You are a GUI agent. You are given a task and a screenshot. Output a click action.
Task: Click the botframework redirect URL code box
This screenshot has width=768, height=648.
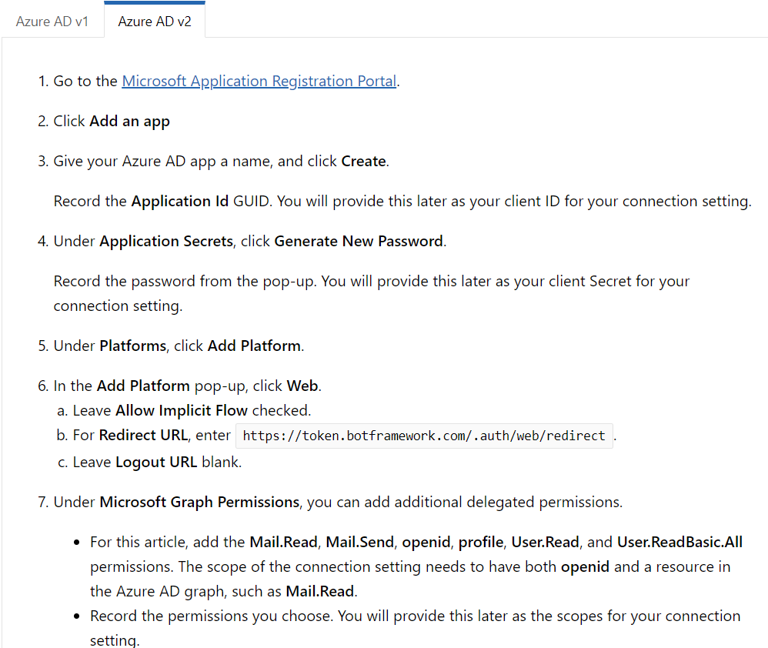424,436
